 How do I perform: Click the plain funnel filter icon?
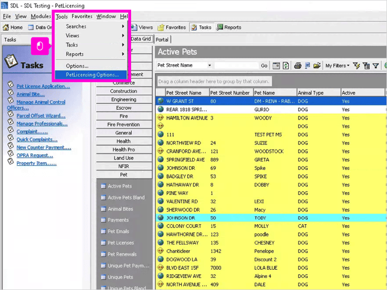coord(375,66)
